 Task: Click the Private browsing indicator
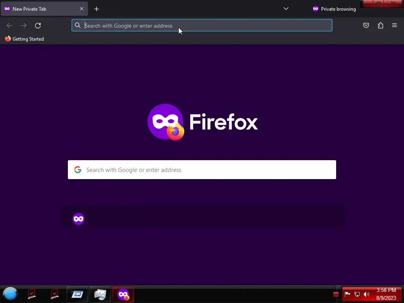click(x=334, y=9)
